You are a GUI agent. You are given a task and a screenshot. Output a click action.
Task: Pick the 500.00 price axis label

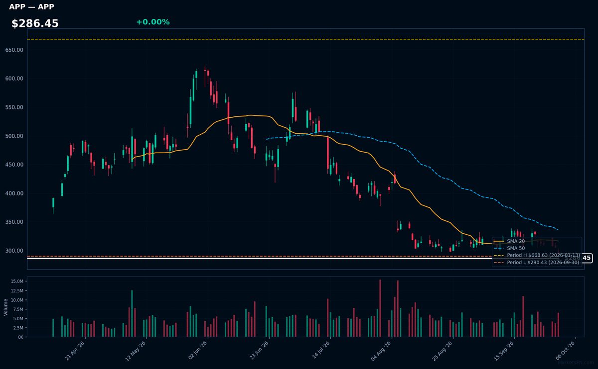click(x=14, y=136)
